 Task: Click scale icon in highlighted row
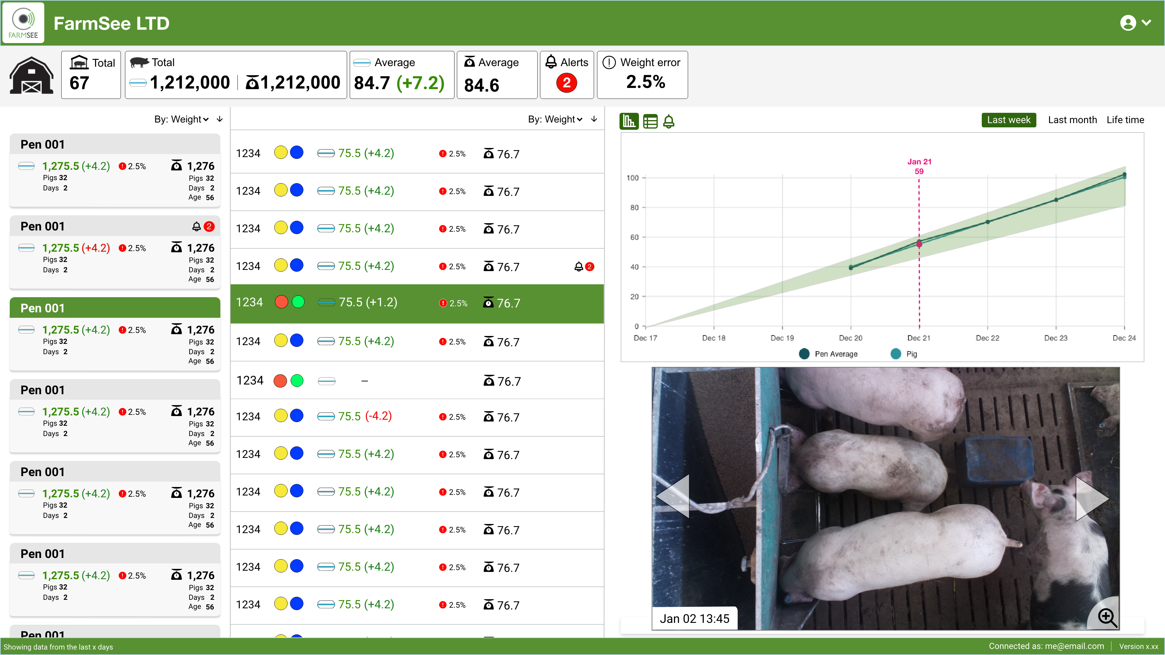tap(488, 302)
